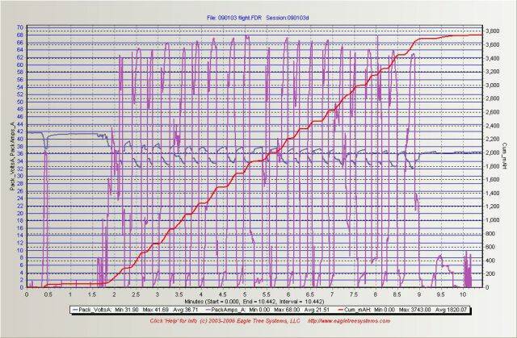Click the 3,800 tick on right axis

(x=494, y=31)
